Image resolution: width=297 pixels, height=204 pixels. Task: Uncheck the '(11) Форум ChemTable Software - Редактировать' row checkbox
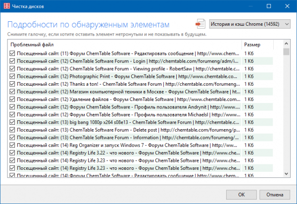[x=12, y=53]
